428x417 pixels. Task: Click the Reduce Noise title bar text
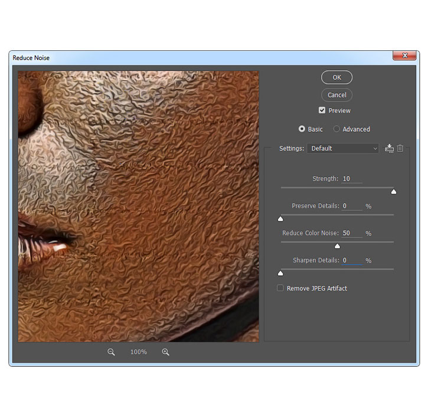31,58
